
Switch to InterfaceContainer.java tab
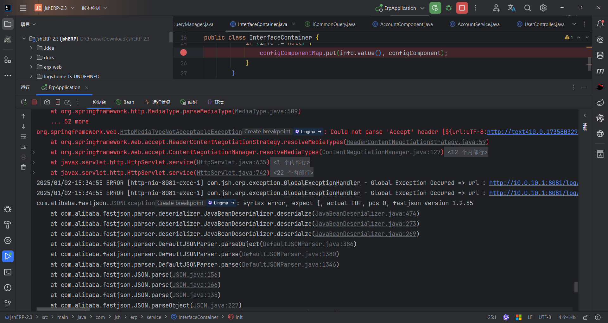point(262,24)
